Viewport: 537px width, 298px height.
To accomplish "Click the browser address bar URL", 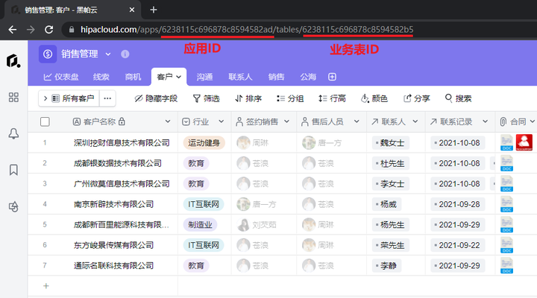I will point(247,30).
